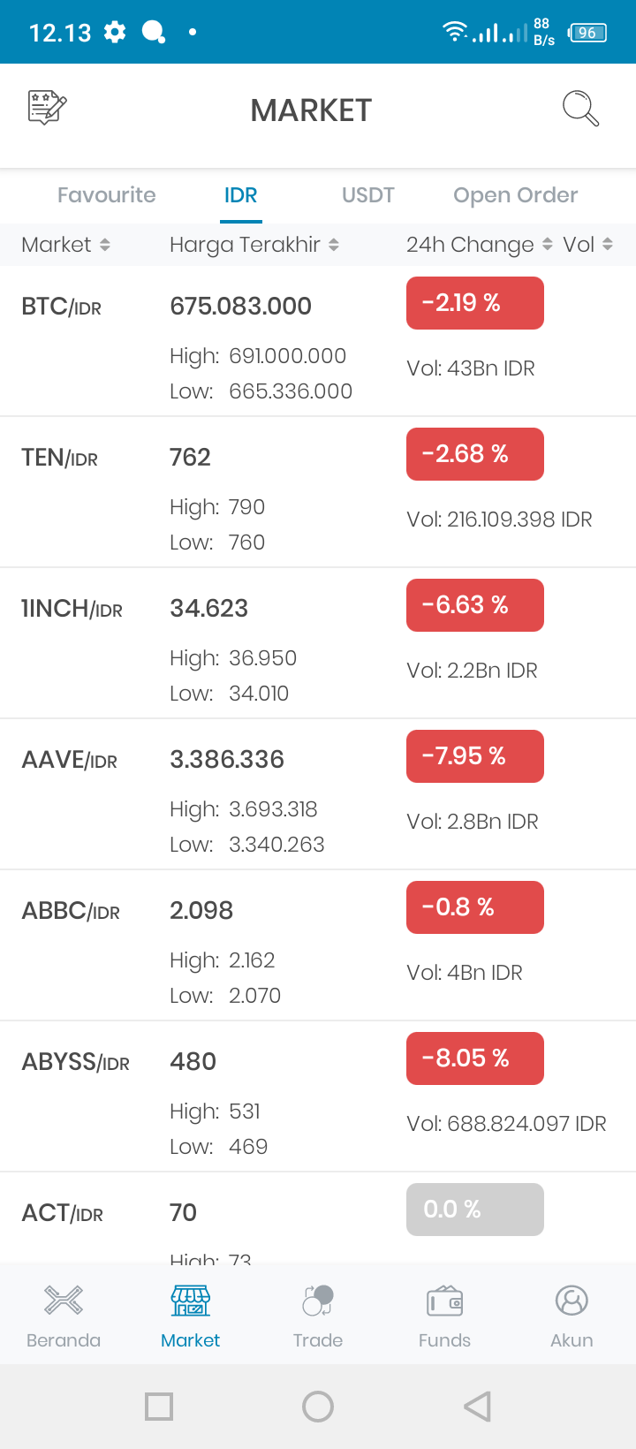Image resolution: width=636 pixels, height=1449 pixels.
Task: Open the AAVE/IDR market row
Action: (x=318, y=794)
